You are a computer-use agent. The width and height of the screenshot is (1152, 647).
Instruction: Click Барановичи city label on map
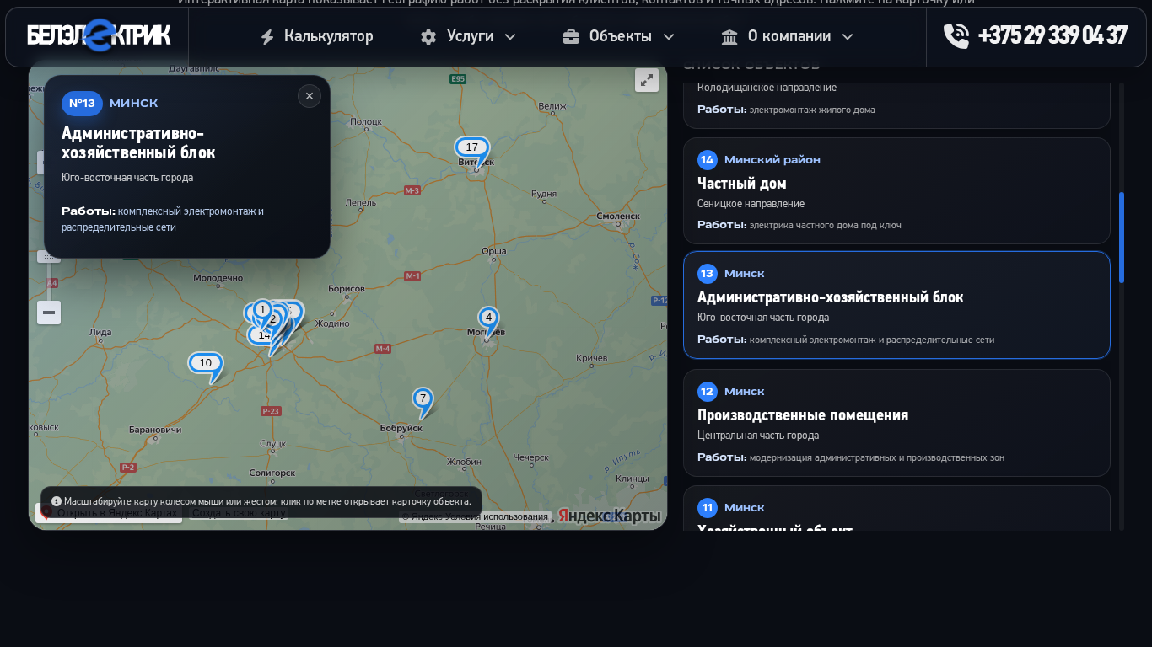click(x=155, y=430)
